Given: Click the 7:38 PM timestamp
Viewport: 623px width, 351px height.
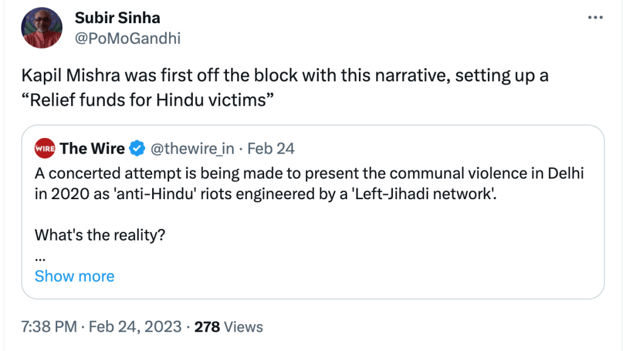Looking at the screenshot, I should pyautogui.click(x=49, y=327).
